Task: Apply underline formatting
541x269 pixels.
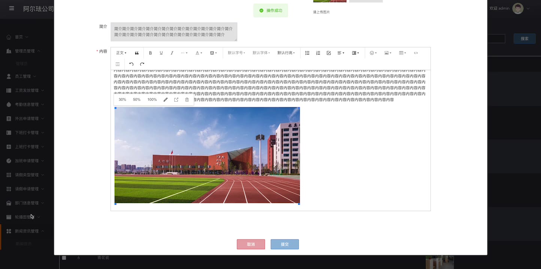Action: tap(161, 53)
